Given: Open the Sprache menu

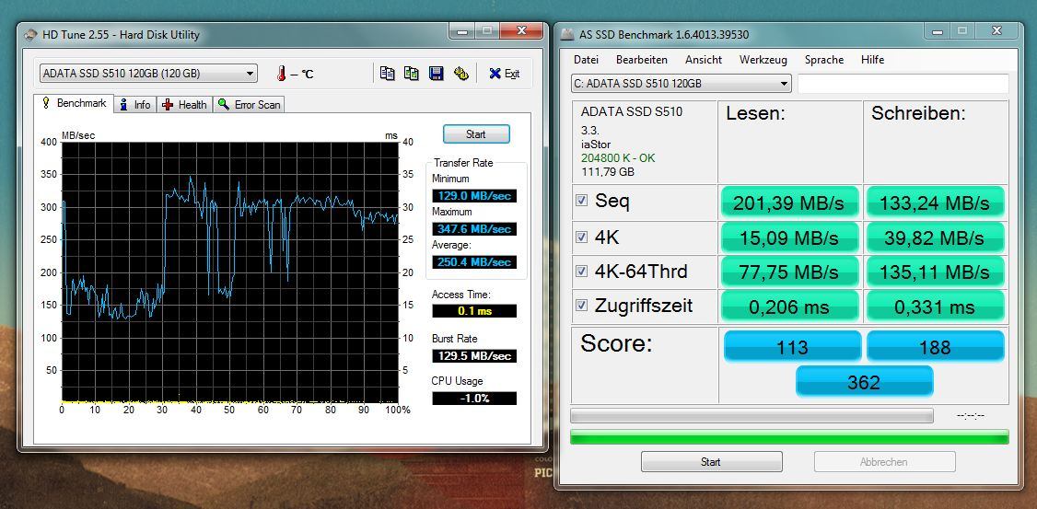Looking at the screenshot, I should tap(824, 60).
